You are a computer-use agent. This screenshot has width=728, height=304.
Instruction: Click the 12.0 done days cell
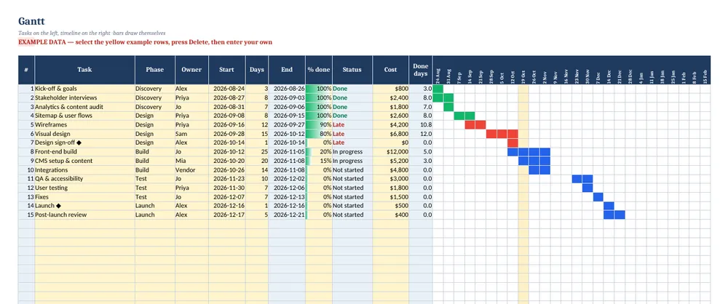pos(421,134)
